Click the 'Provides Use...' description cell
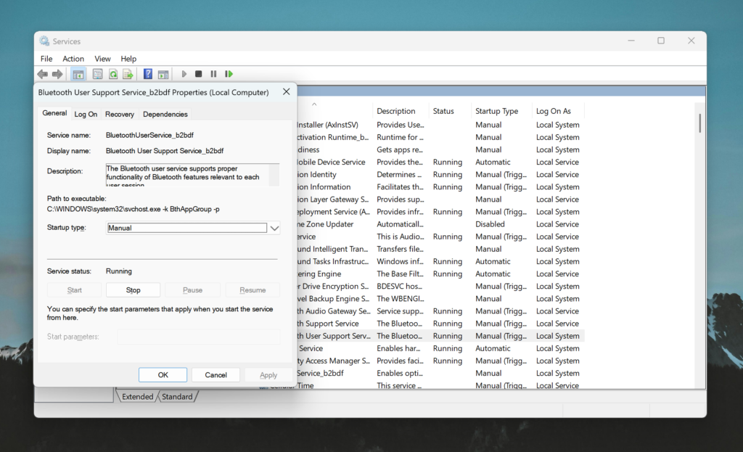The image size is (743, 452). click(401, 125)
